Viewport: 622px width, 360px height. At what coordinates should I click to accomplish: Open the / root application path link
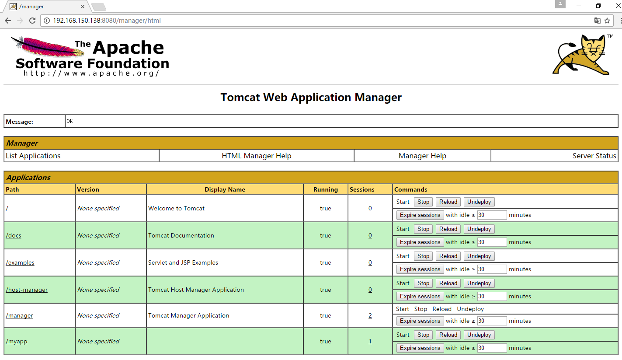click(7, 208)
